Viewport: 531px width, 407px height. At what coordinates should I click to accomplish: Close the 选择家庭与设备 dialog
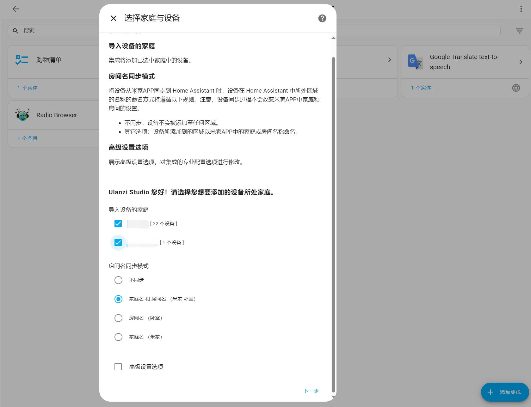(113, 18)
